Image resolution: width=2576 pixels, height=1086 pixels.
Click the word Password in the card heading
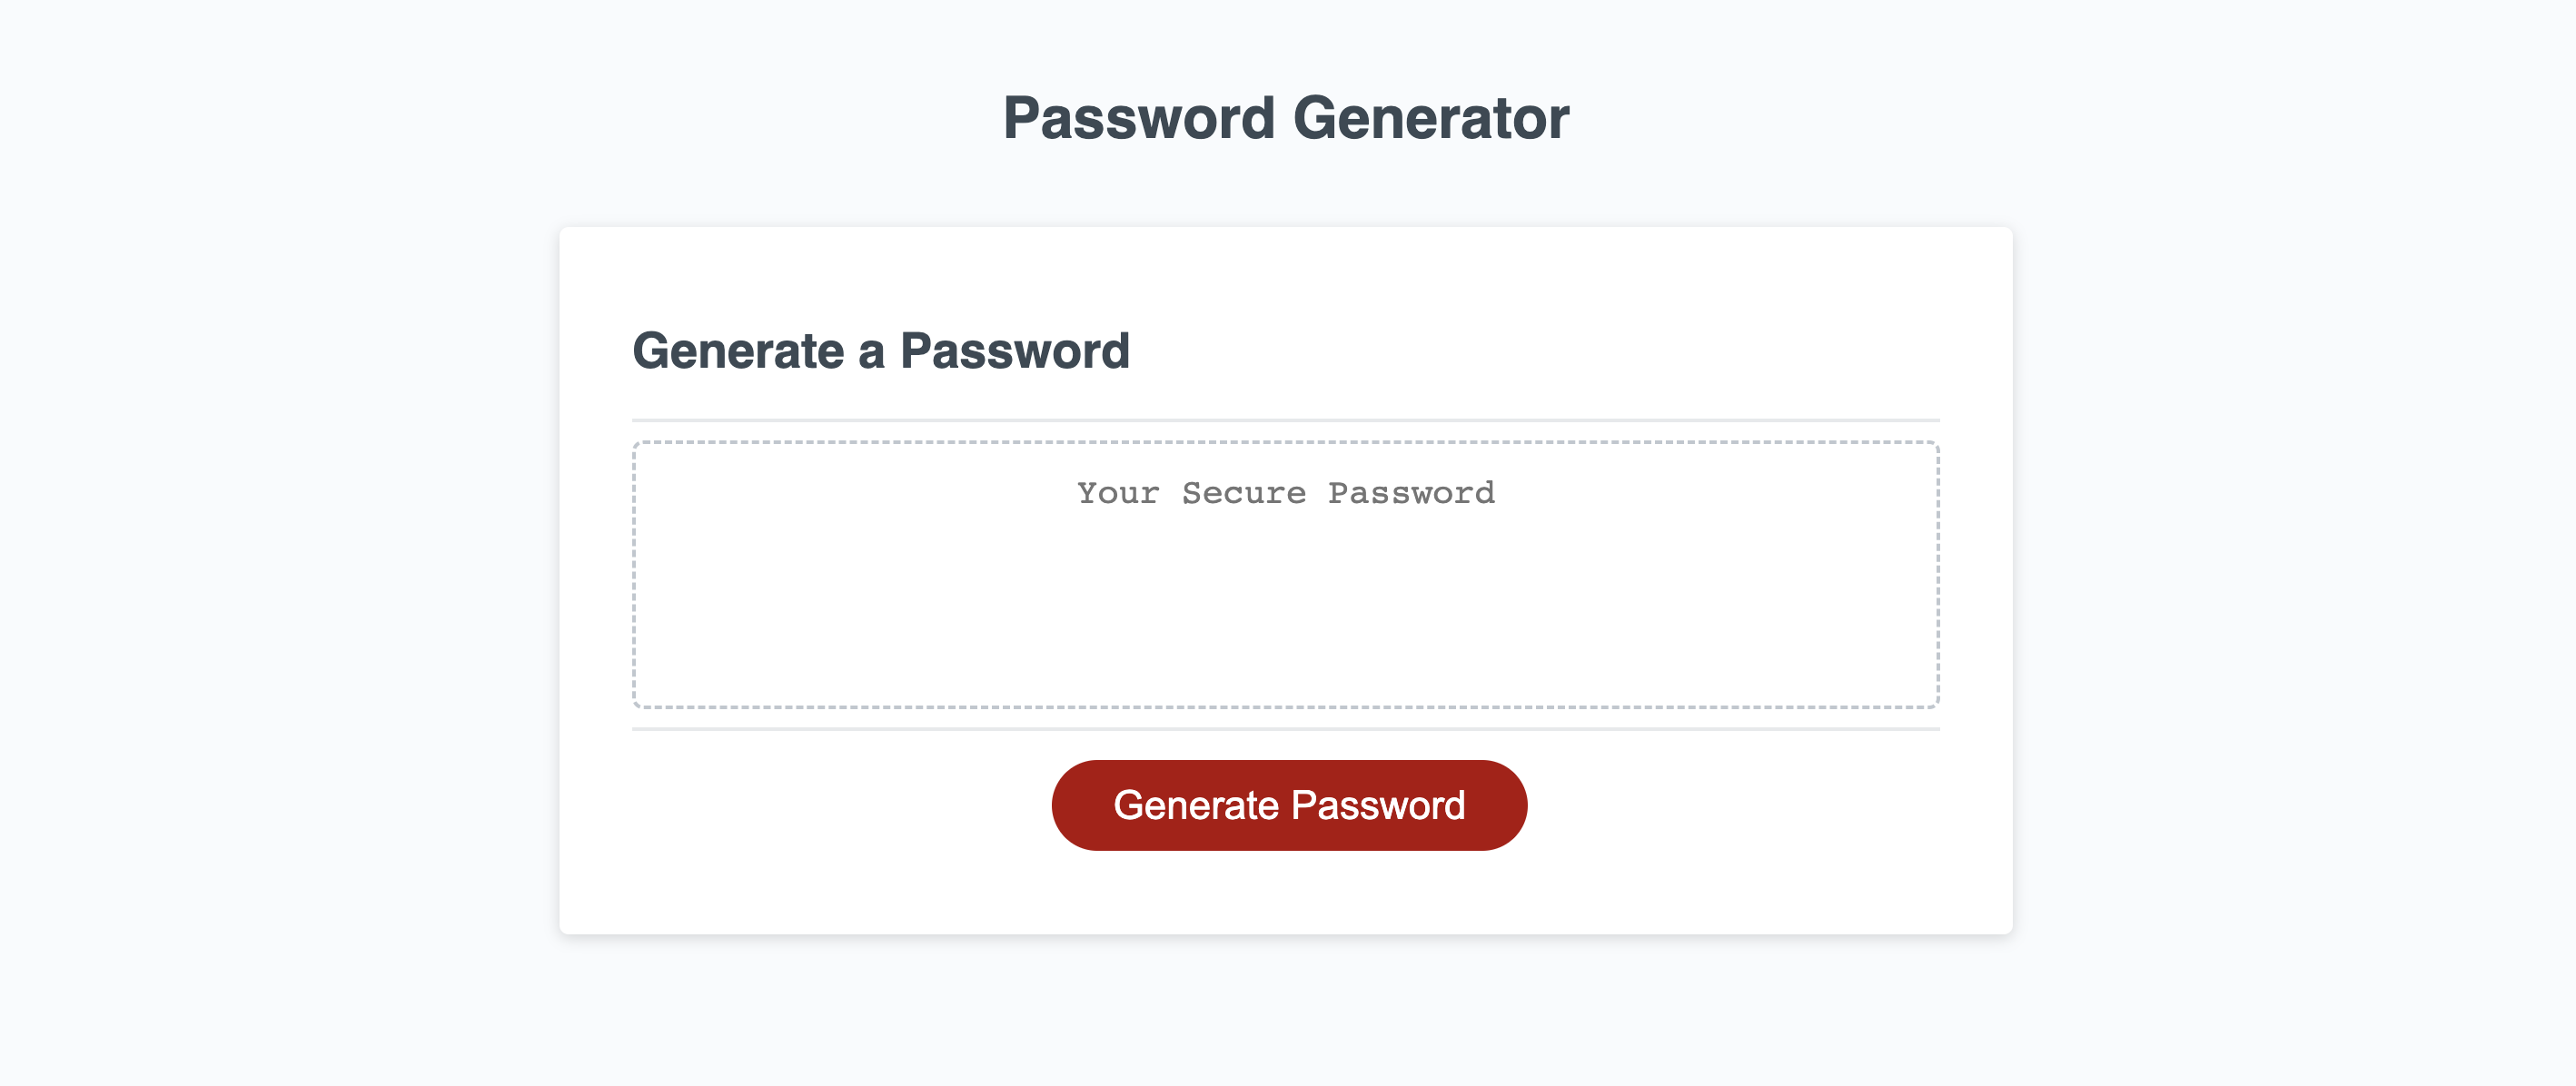[x=1015, y=351]
